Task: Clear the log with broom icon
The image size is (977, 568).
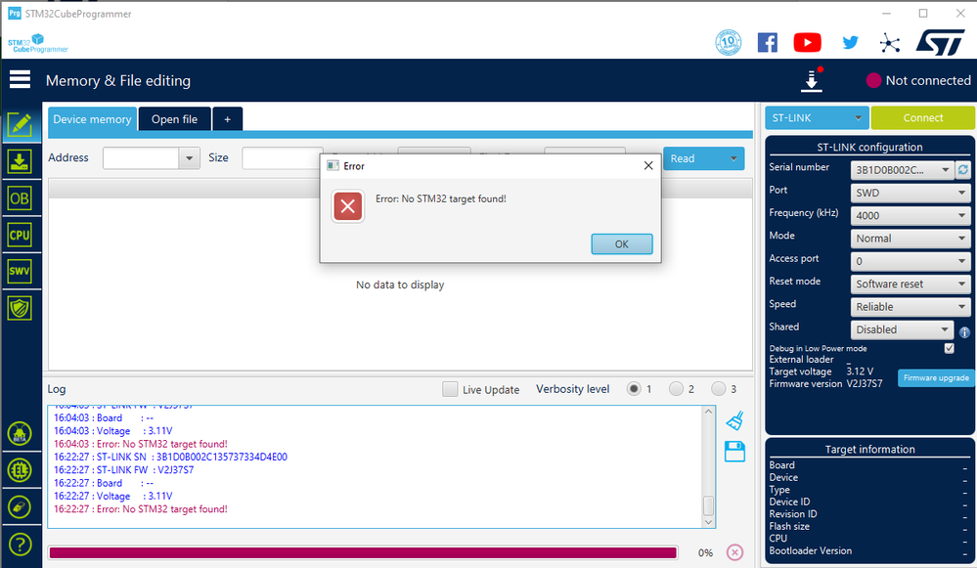Action: [x=735, y=420]
